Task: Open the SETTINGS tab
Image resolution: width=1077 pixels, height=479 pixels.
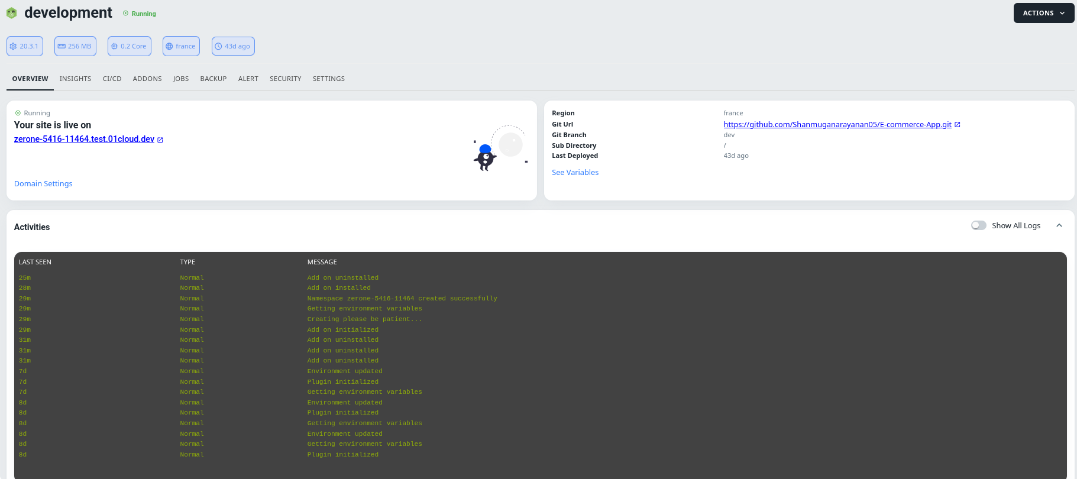Action: pyautogui.click(x=329, y=79)
